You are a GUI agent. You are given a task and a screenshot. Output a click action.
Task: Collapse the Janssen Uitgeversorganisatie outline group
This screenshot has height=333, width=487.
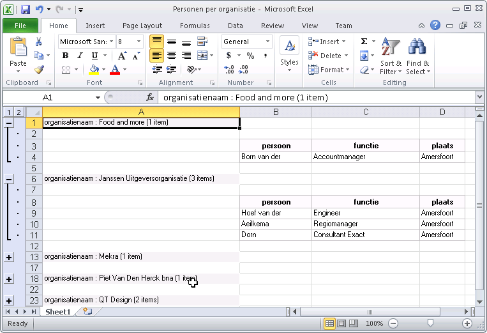click(x=9, y=179)
